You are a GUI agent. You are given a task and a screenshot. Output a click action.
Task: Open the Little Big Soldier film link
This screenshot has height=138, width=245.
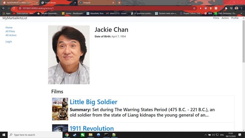click(93, 102)
